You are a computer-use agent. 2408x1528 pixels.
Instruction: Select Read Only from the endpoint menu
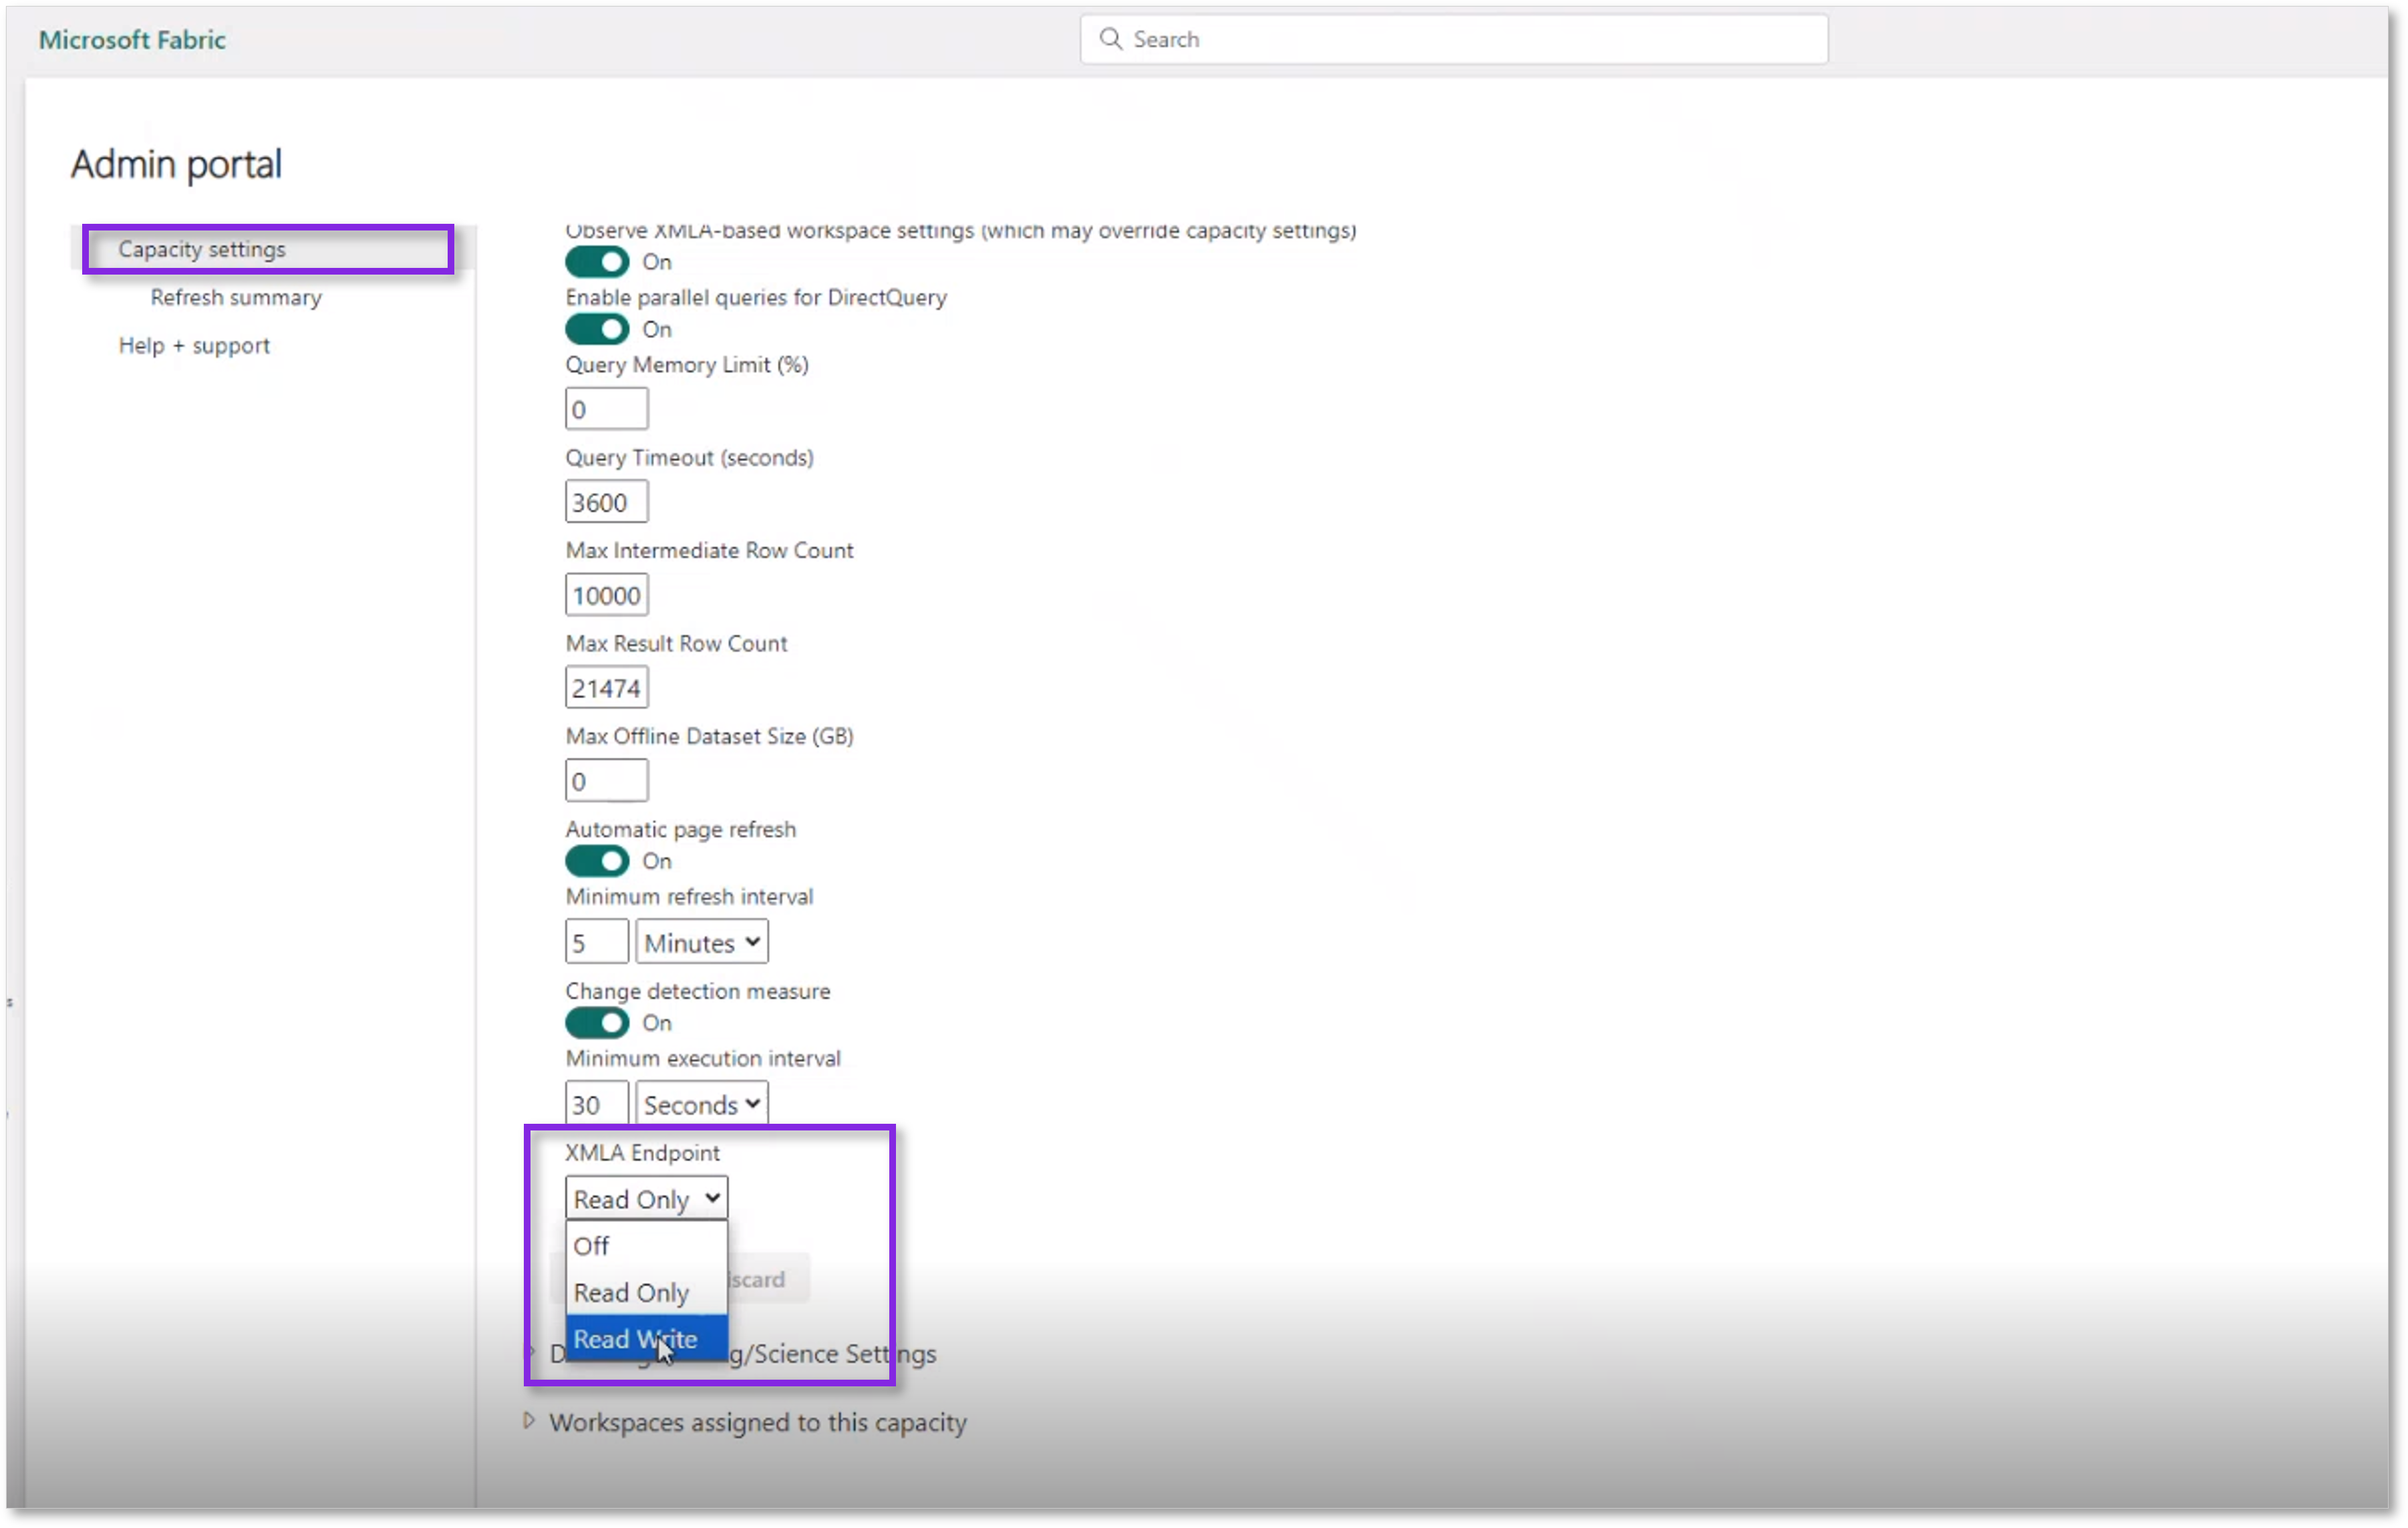pos(632,1292)
